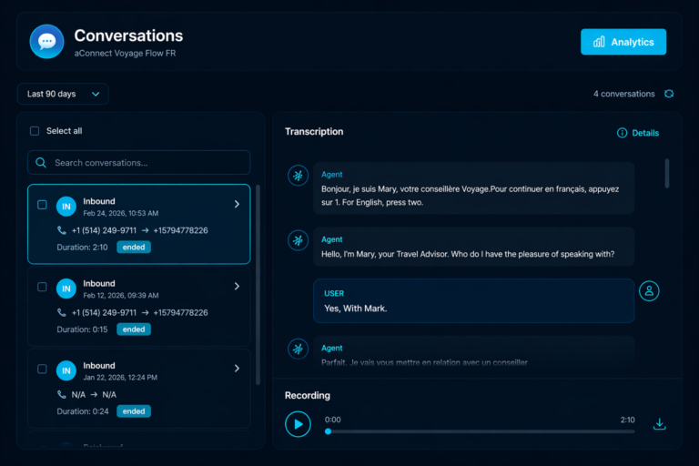This screenshot has height=466, width=699.
Task: Refresh the conversations list icon
Action: click(x=669, y=94)
